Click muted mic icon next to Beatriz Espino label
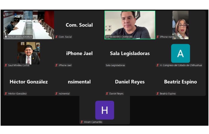Screen dimensions: 209x134 158,94
